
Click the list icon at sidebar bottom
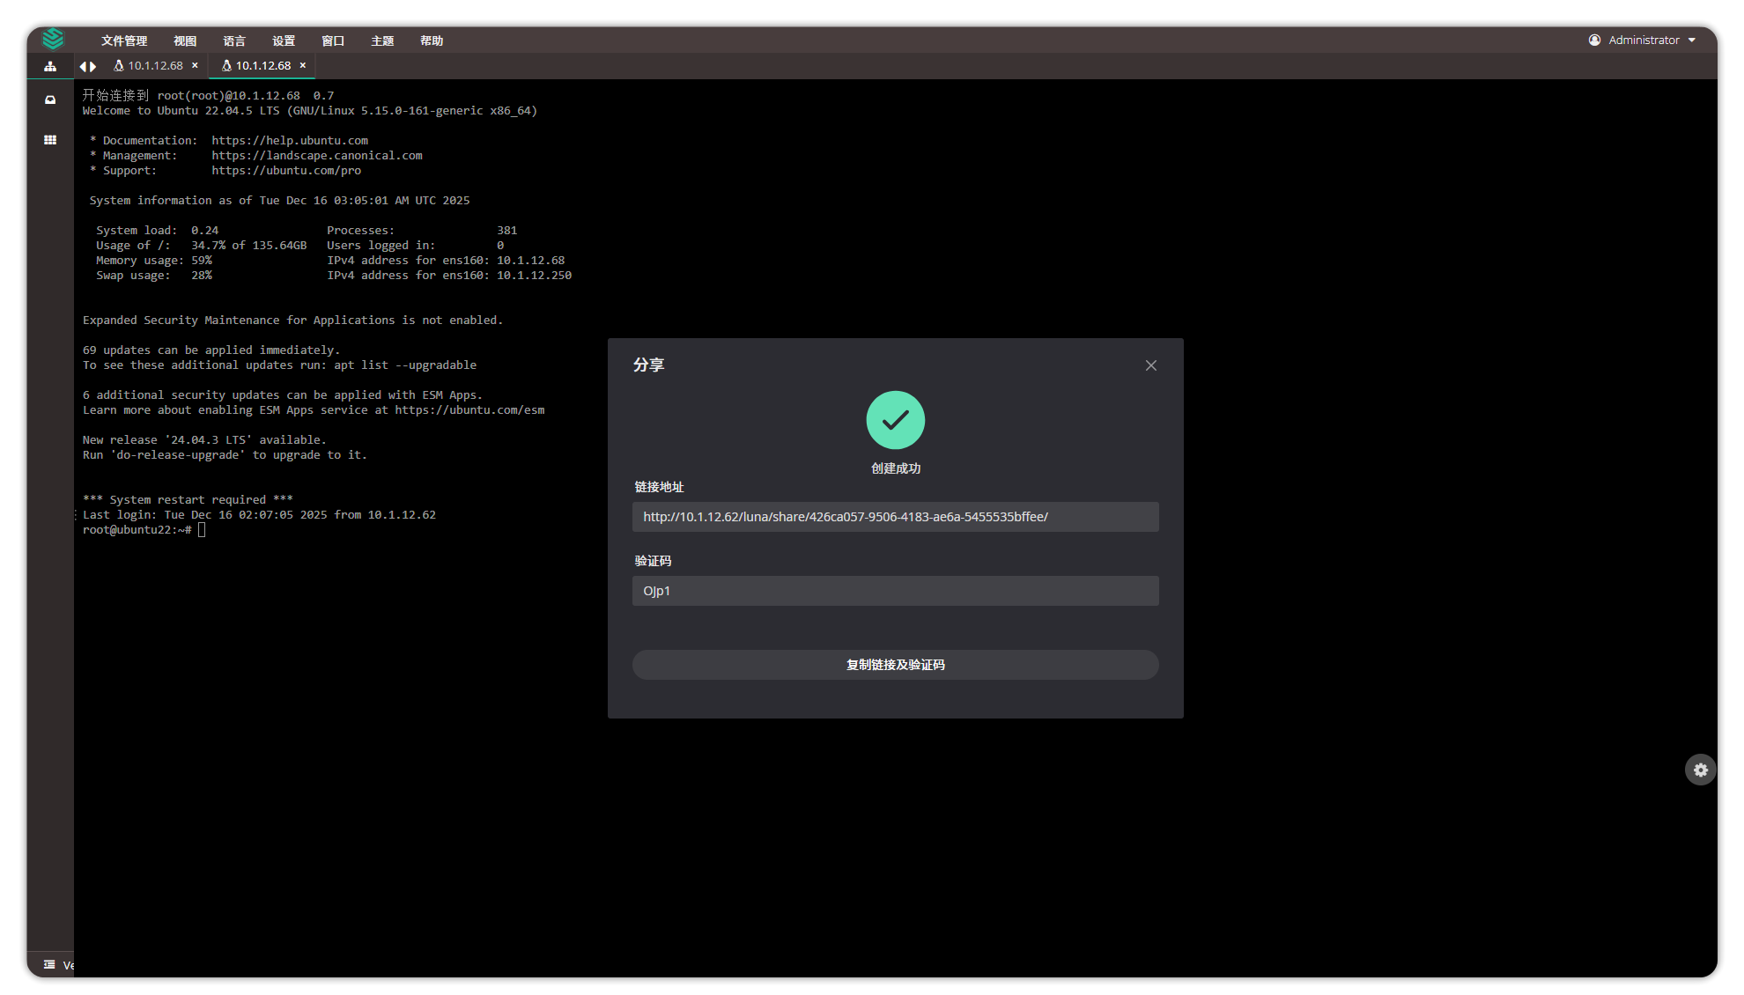[x=49, y=964]
